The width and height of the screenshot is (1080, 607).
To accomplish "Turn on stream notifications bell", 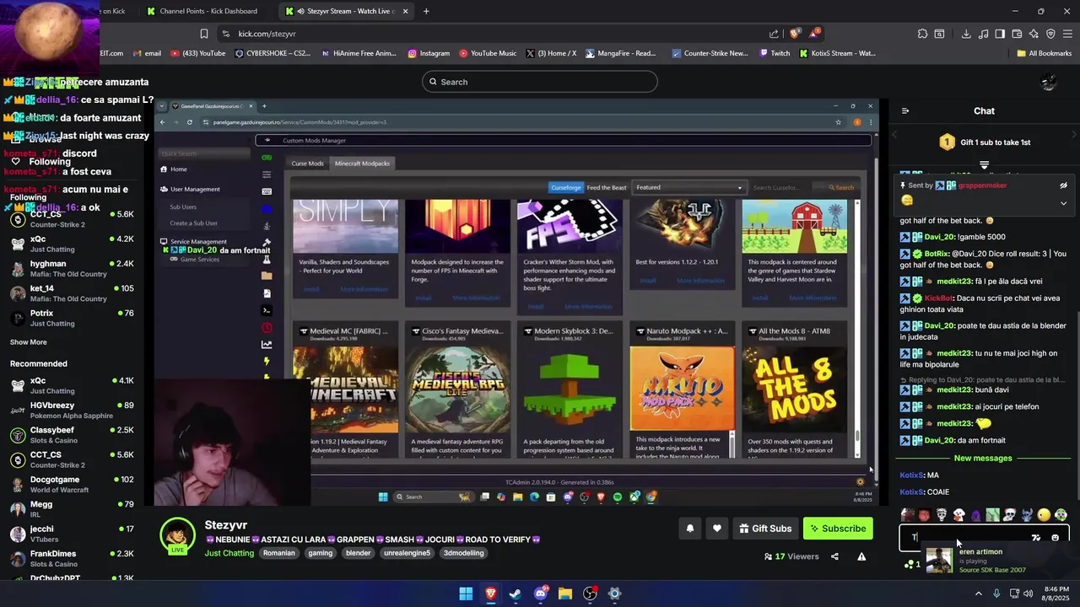I will [x=689, y=529].
